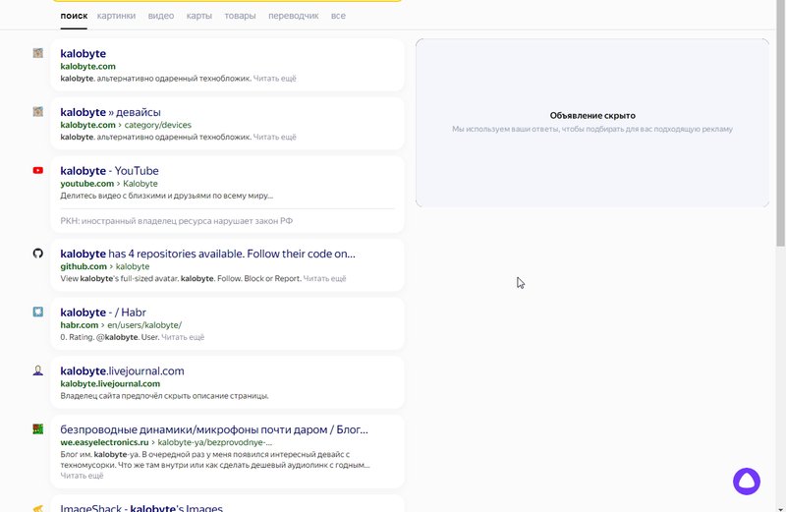786x512 pixels.
Task: Click the 'kalobyte' path after github.com
Action: (x=133, y=266)
